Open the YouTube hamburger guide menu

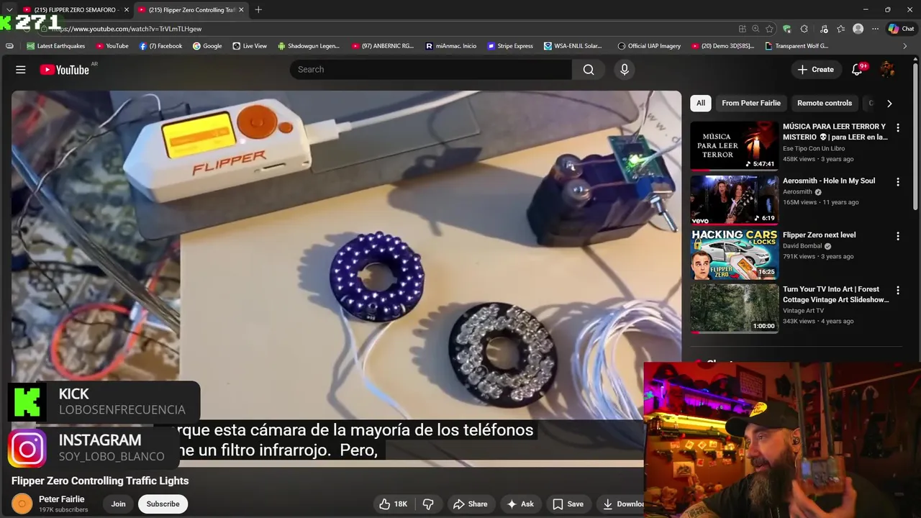pyautogui.click(x=21, y=70)
